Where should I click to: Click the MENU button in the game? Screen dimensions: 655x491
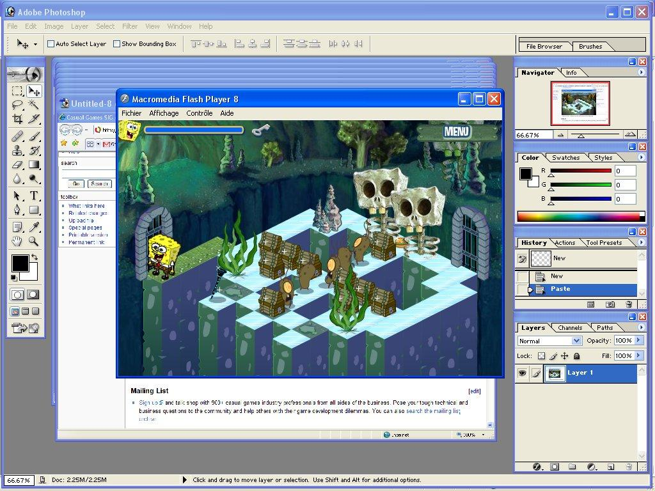(x=456, y=132)
